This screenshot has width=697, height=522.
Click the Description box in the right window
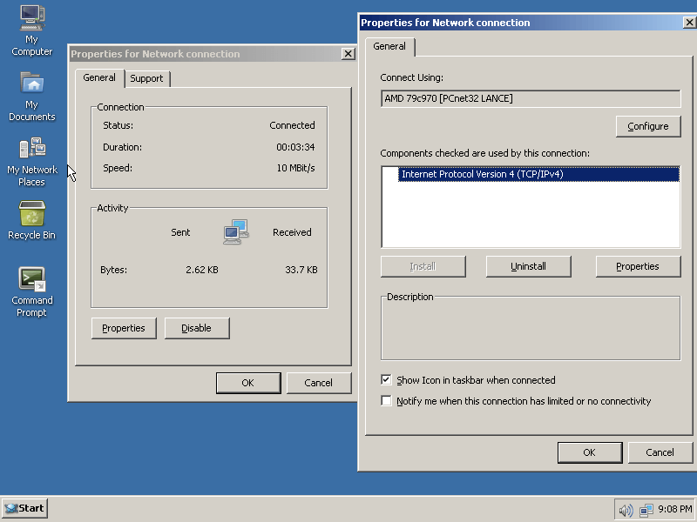point(531,329)
